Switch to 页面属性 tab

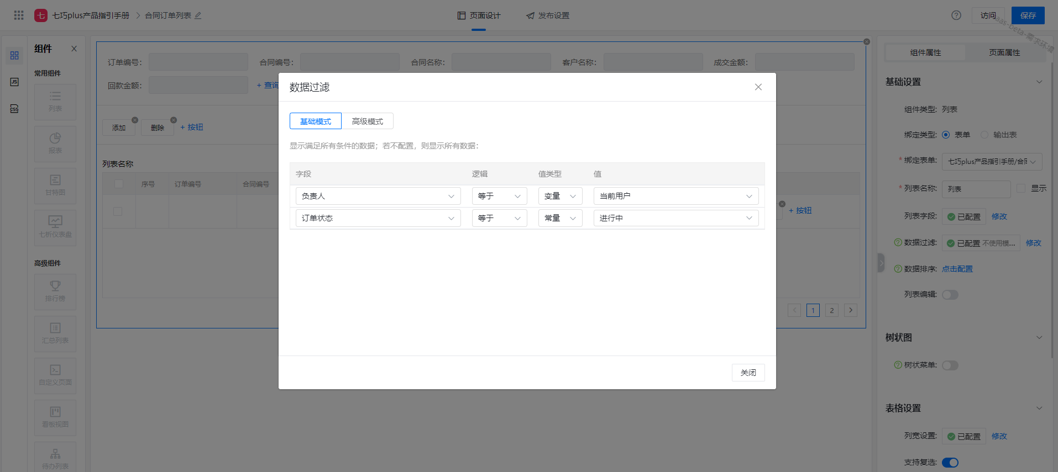point(1004,52)
